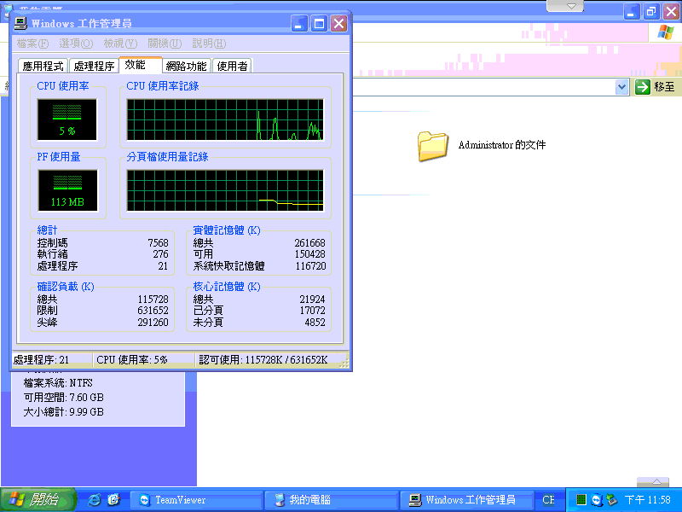Click the 執行緒 value 276
This screenshot has height=512, width=682.
point(160,253)
